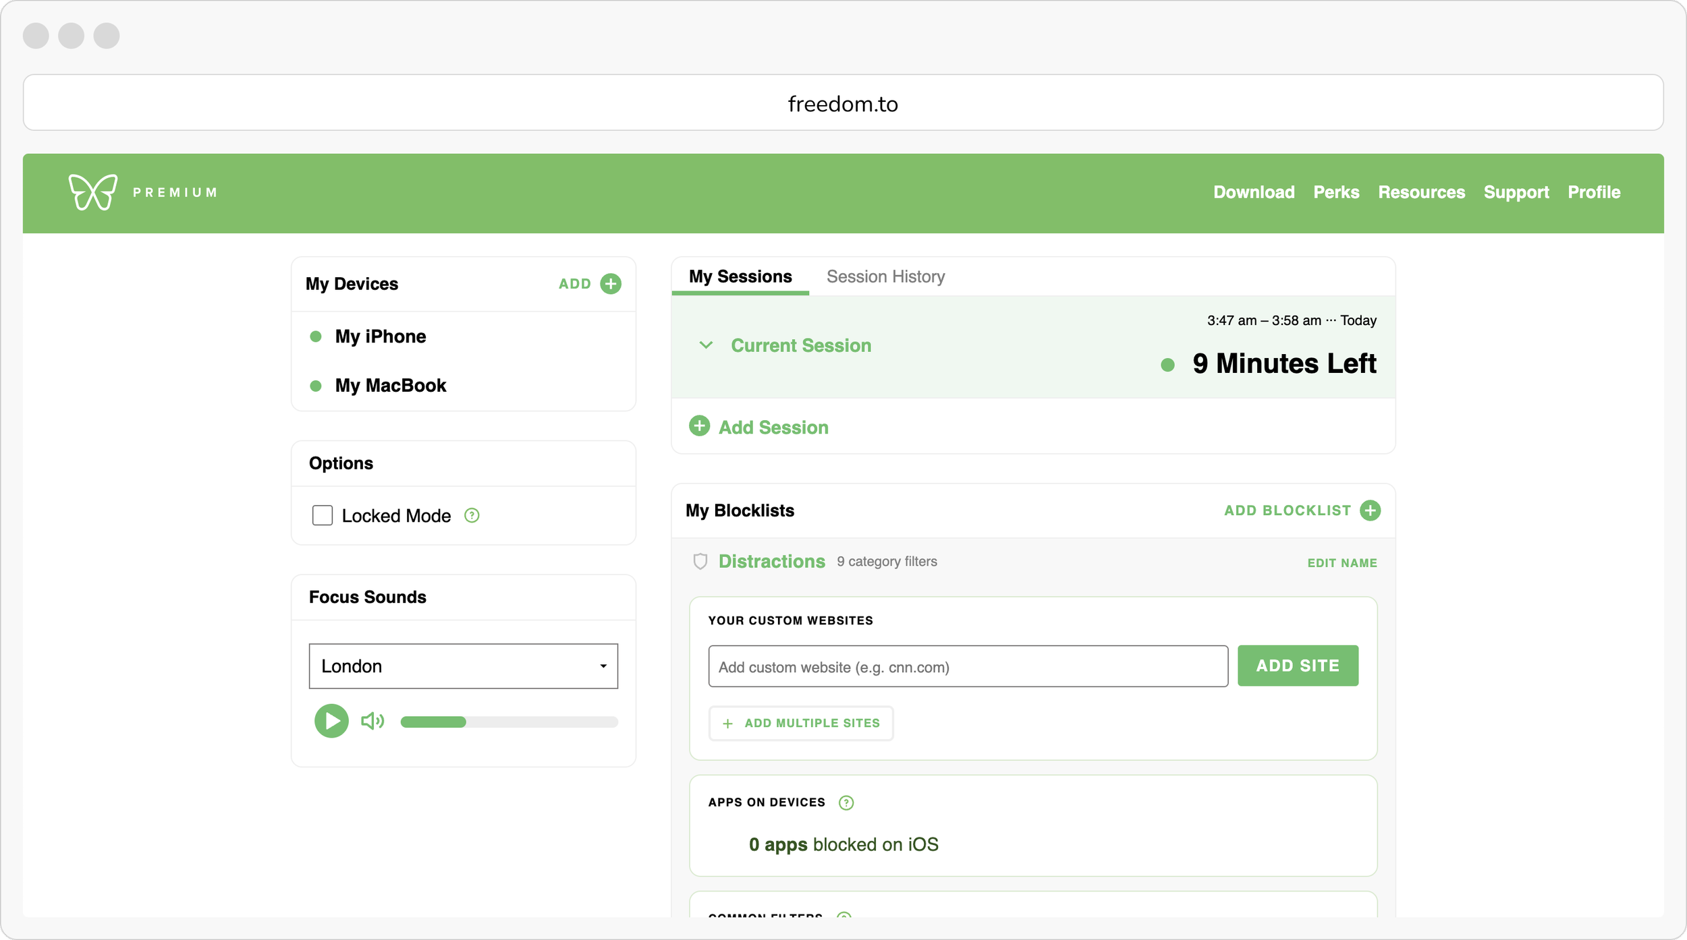Click the Add Session plus icon

click(x=699, y=426)
